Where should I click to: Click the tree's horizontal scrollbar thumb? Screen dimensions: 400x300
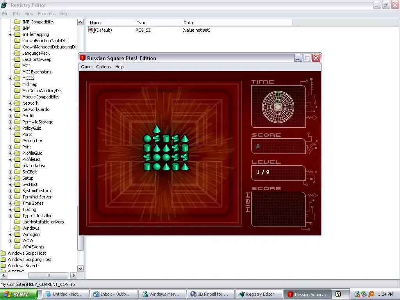[x=48, y=275]
